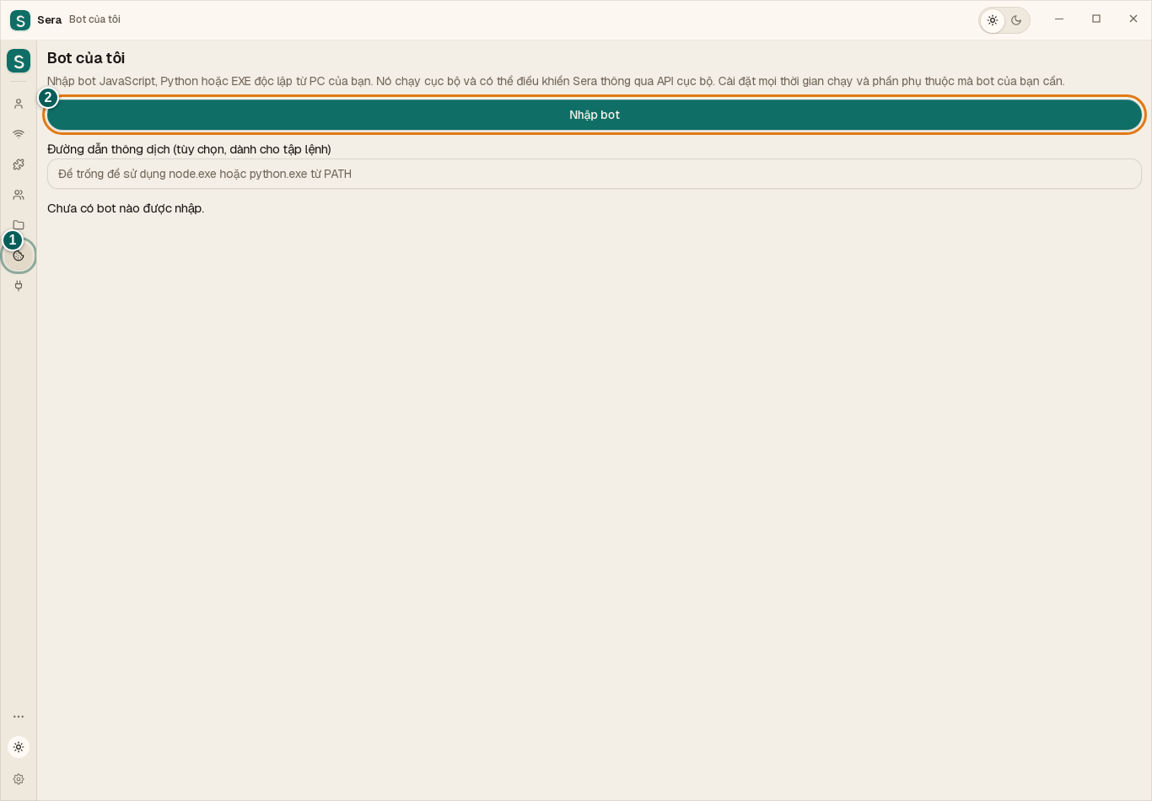Click the Sera app icon in title bar
This screenshot has height=801, width=1152.
click(x=20, y=20)
